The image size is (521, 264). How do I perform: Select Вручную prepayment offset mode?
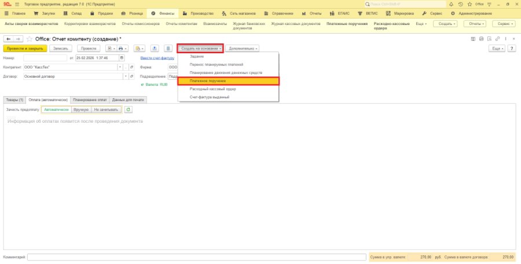point(82,109)
